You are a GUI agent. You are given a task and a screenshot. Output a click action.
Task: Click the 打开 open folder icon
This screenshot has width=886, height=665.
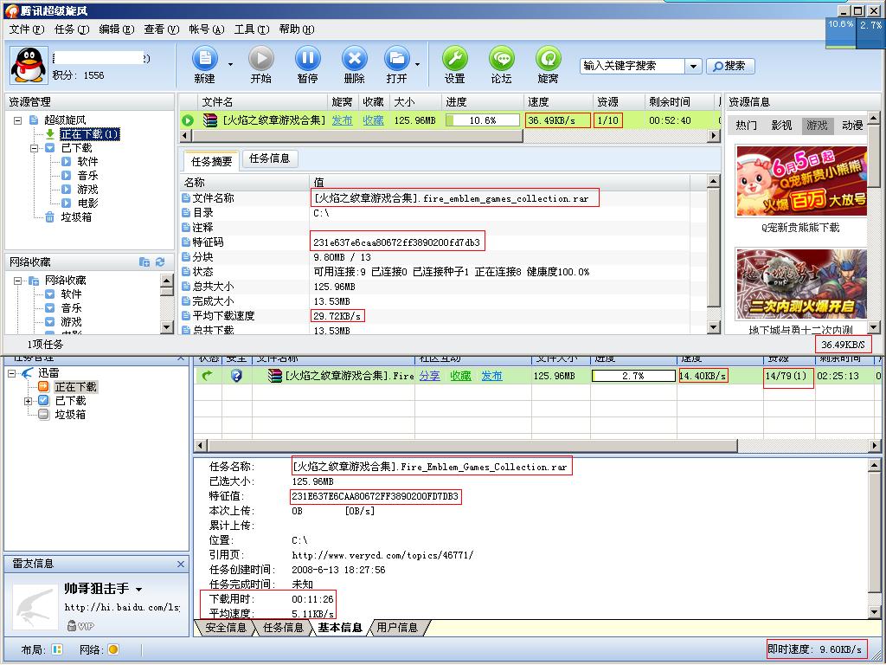[x=397, y=59]
